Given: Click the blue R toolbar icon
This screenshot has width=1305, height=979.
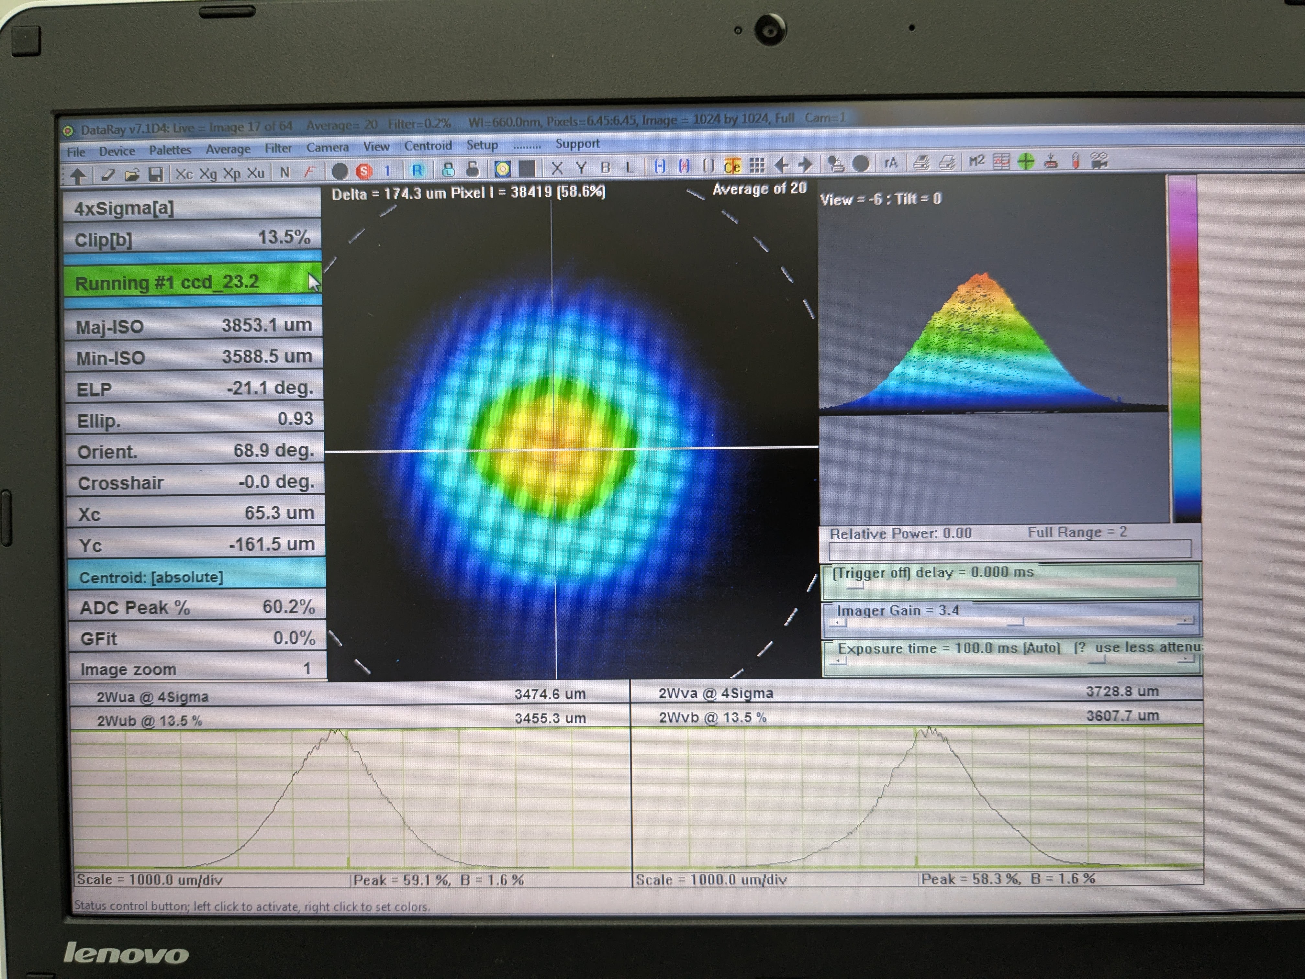Looking at the screenshot, I should (417, 171).
